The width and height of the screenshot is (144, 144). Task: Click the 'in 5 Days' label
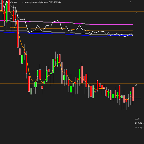click(x=139, y=128)
